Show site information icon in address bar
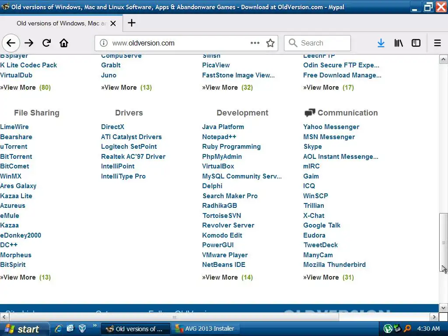This screenshot has width=448, height=336. point(103,43)
